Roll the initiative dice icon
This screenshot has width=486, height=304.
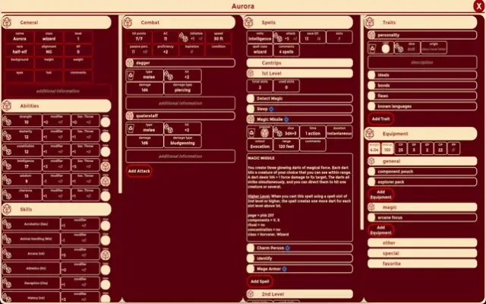pyautogui.click(x=183, y=36)
